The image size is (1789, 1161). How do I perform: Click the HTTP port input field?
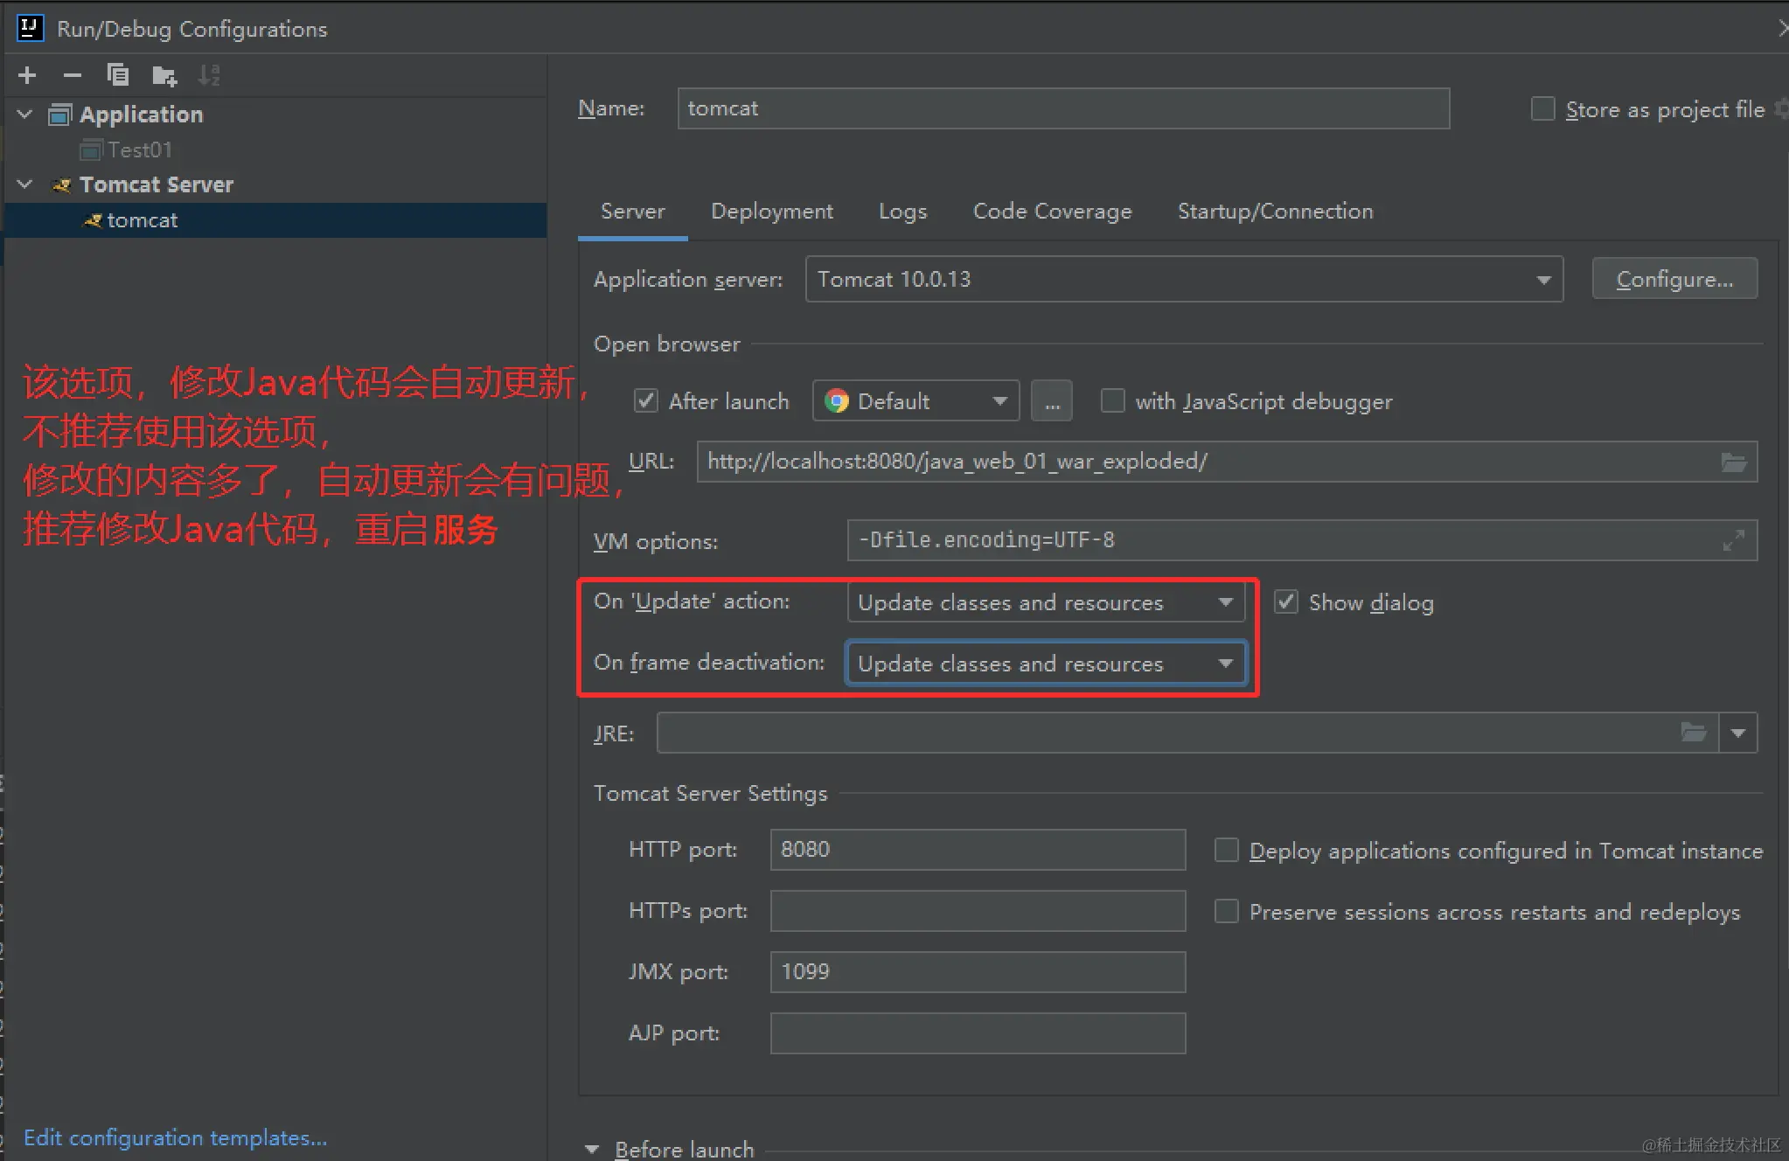coord(977,850)
